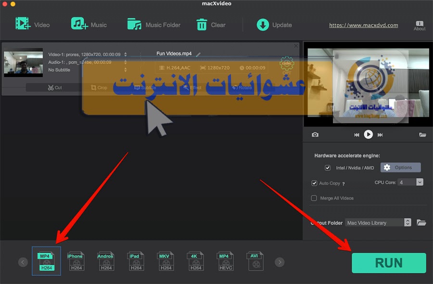433x284 pixels.
Task: Toggle the Auto Copy checkbox
Action: pos(314,183)
